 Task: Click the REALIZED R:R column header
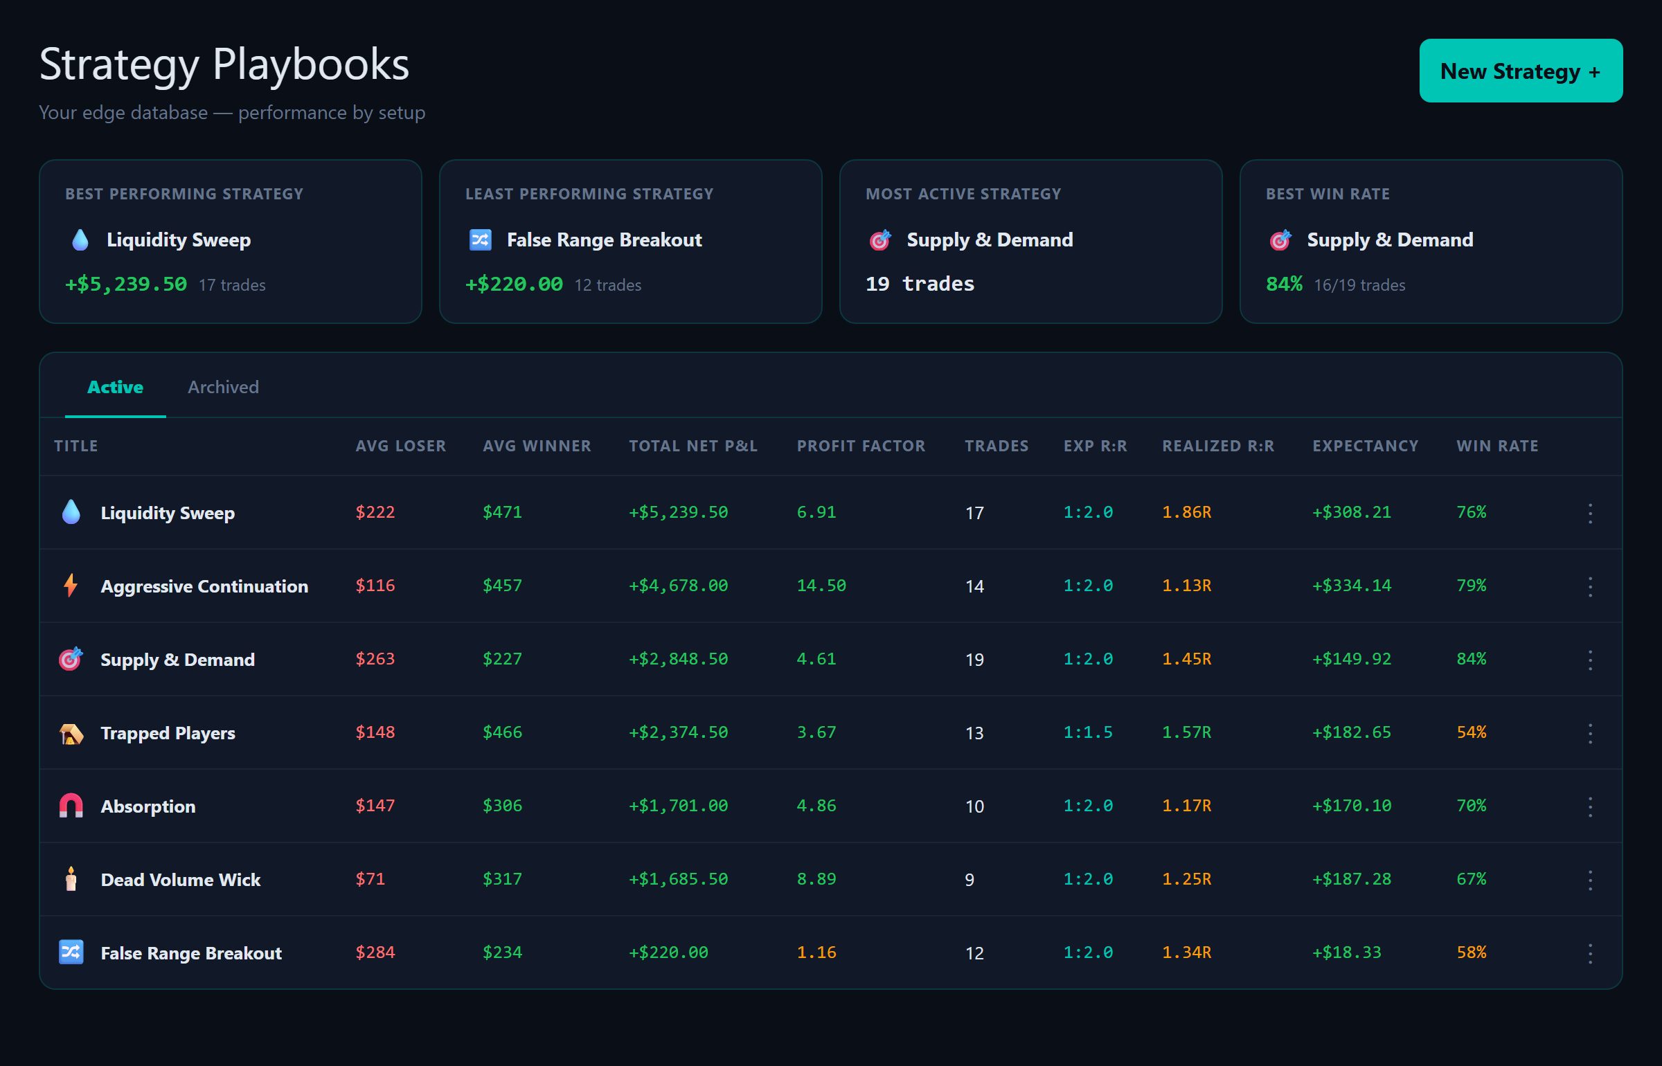pyautogui.click(x=1218, y=446)
